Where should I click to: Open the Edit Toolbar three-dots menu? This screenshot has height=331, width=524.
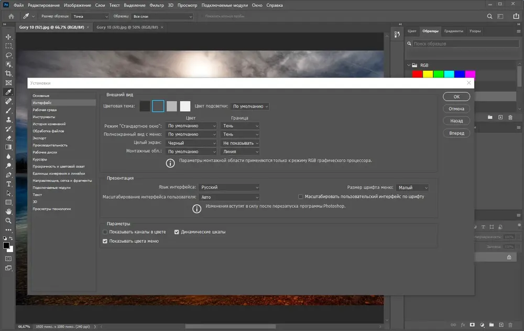tap(9, 230)
